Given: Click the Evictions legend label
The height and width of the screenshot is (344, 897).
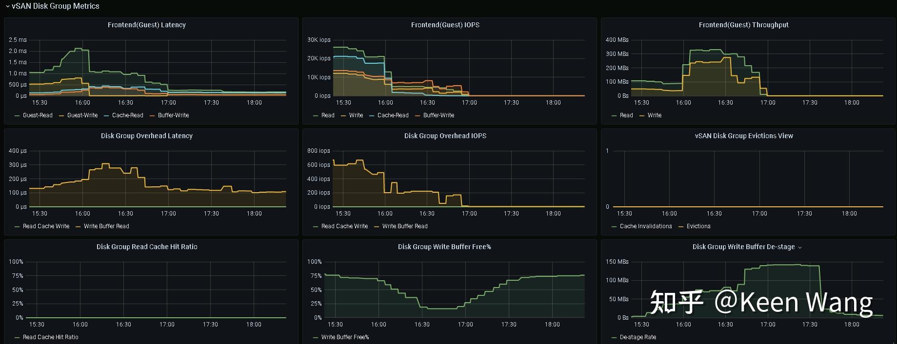Looking at the screenshot, I should click(x=698, y=226).
